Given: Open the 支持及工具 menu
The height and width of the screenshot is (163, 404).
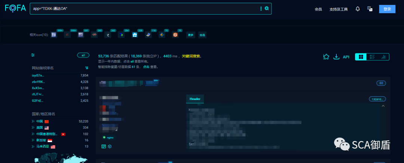Looking at the screenshot, I should point(339,9).
